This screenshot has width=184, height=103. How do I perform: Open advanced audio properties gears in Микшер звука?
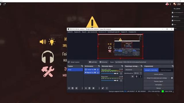[x=103, y=88]
